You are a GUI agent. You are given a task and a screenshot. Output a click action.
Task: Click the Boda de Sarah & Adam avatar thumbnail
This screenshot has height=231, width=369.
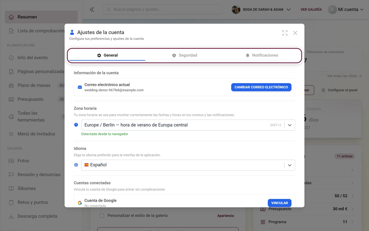pos(236,9)
